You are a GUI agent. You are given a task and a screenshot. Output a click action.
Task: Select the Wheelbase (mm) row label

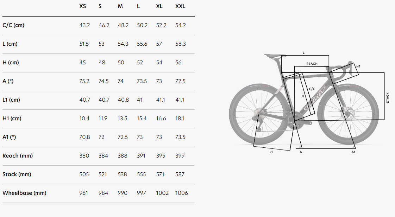(24, 193)
